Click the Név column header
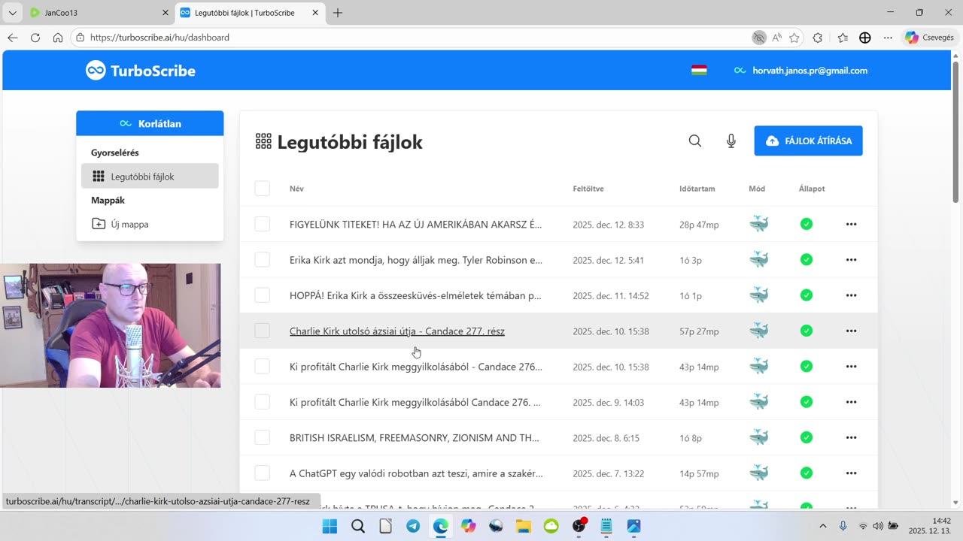Image resolution: width=963 pixels, height=541 pixels. pos(296,189)
